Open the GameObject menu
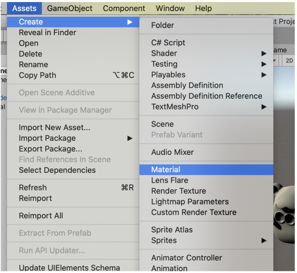The width and height of the screenshot is (297, 273). click(x=70, y=8)
